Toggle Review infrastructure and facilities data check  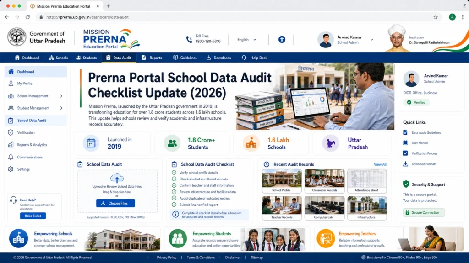point(174,192)
